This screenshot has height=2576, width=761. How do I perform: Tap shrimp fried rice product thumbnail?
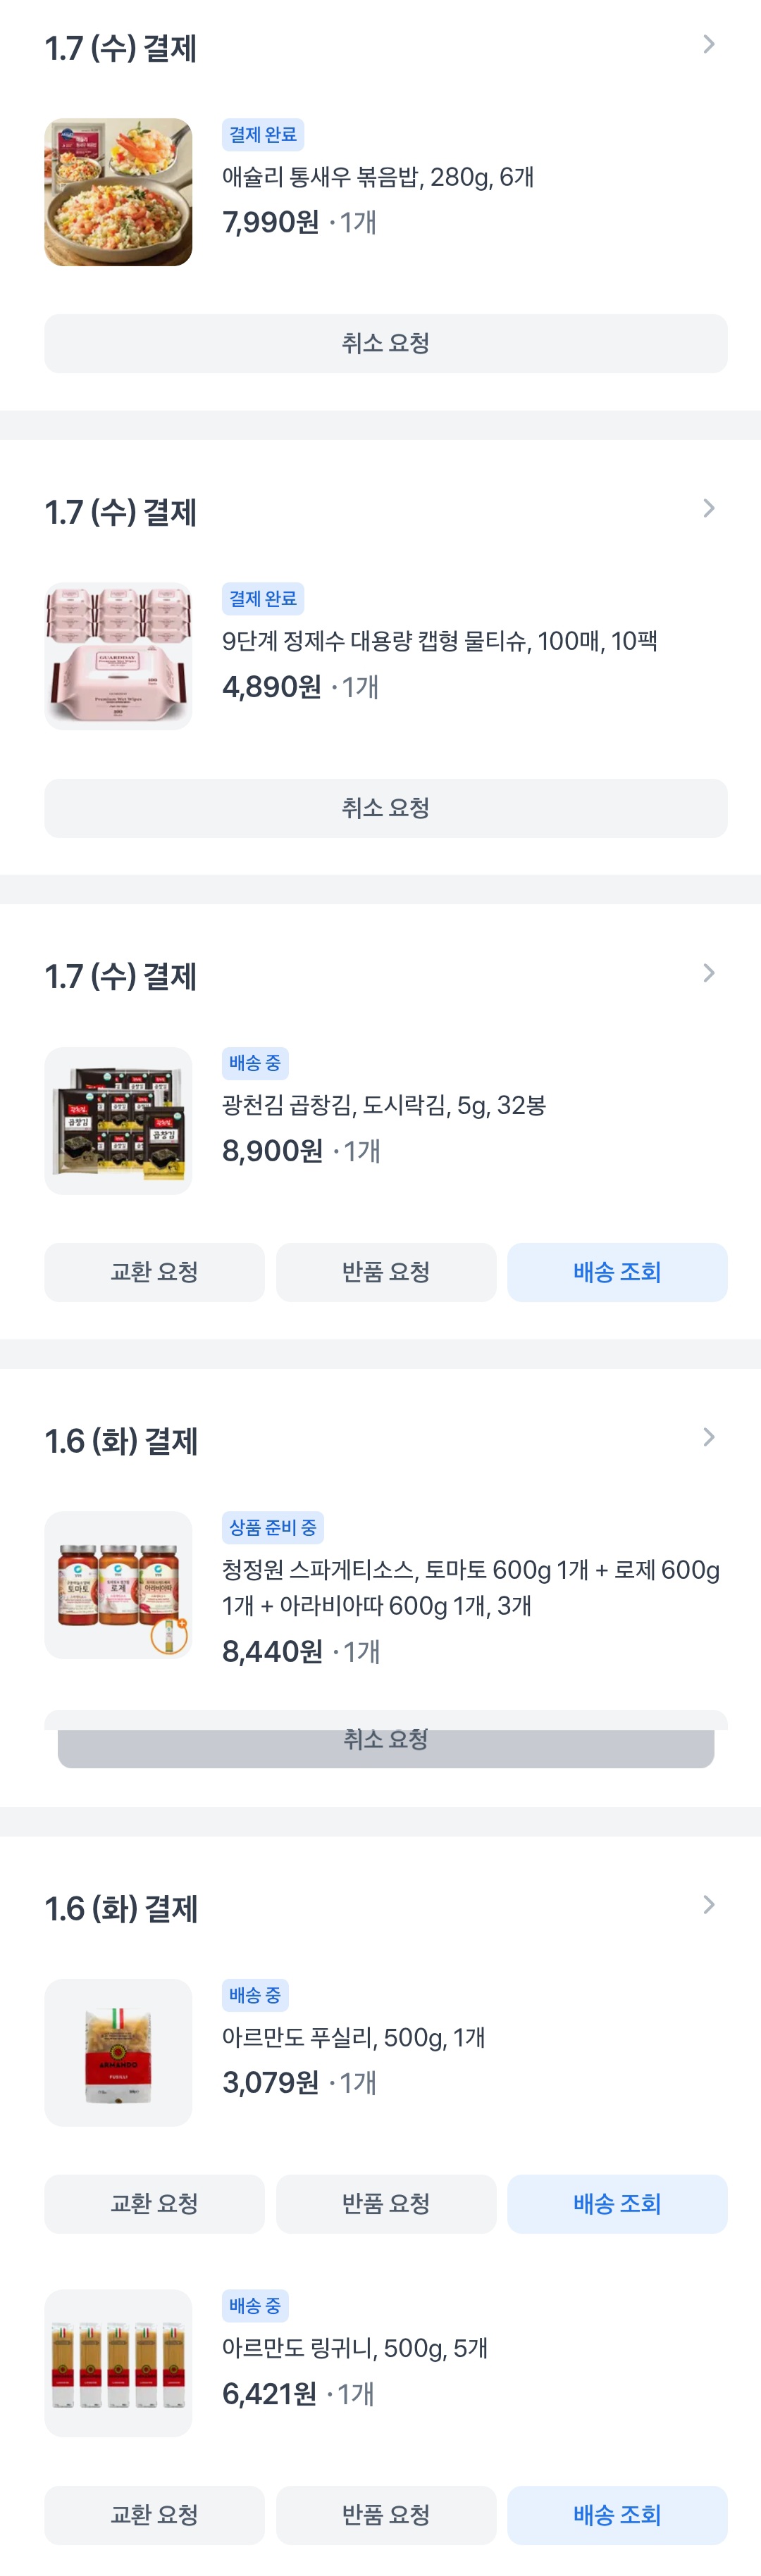point(118,193)
